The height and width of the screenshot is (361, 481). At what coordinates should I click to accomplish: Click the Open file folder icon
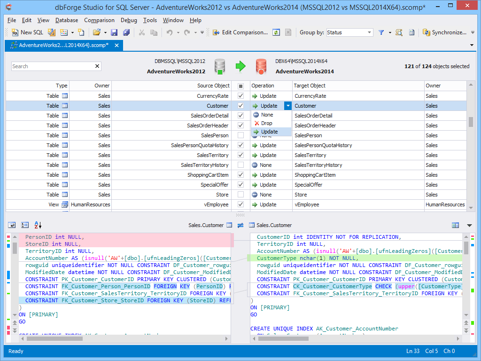(97, 32)
